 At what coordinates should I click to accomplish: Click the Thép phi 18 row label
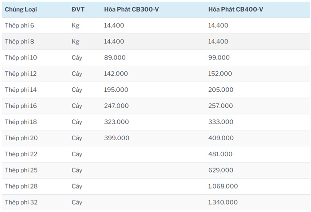point(21,122)
